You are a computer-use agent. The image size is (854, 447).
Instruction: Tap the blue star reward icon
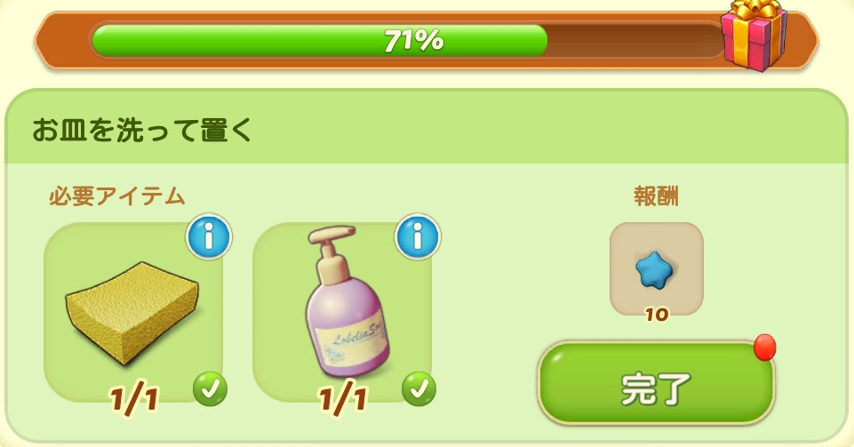pos(654,269)
